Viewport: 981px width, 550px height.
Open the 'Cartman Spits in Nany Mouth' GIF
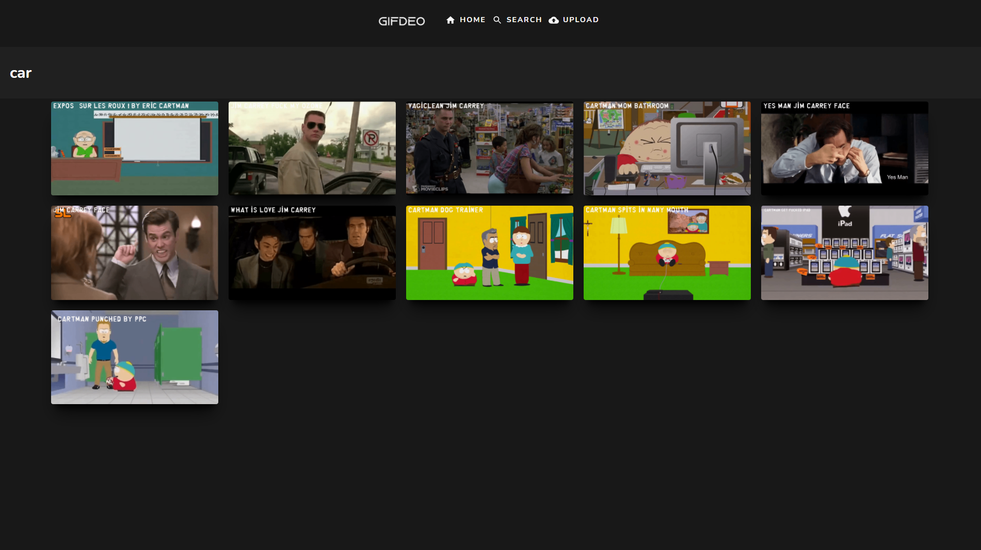pos(667,253)
